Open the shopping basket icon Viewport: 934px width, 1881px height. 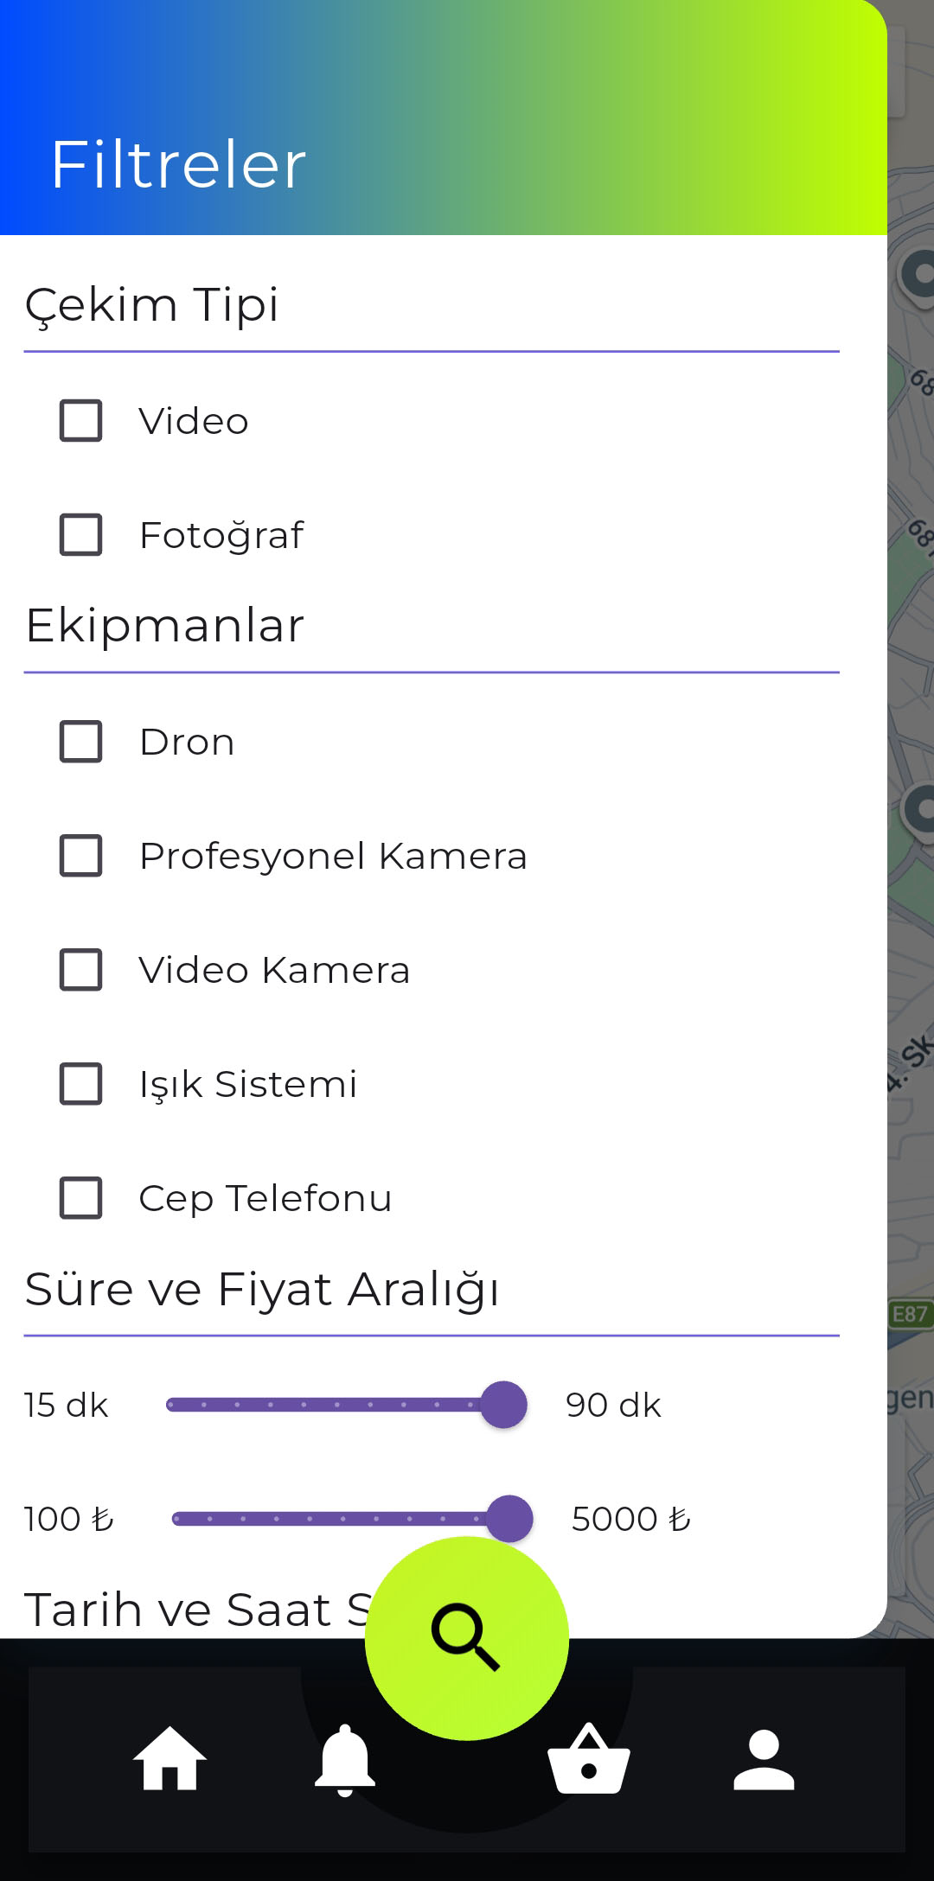pos(589,1761)
